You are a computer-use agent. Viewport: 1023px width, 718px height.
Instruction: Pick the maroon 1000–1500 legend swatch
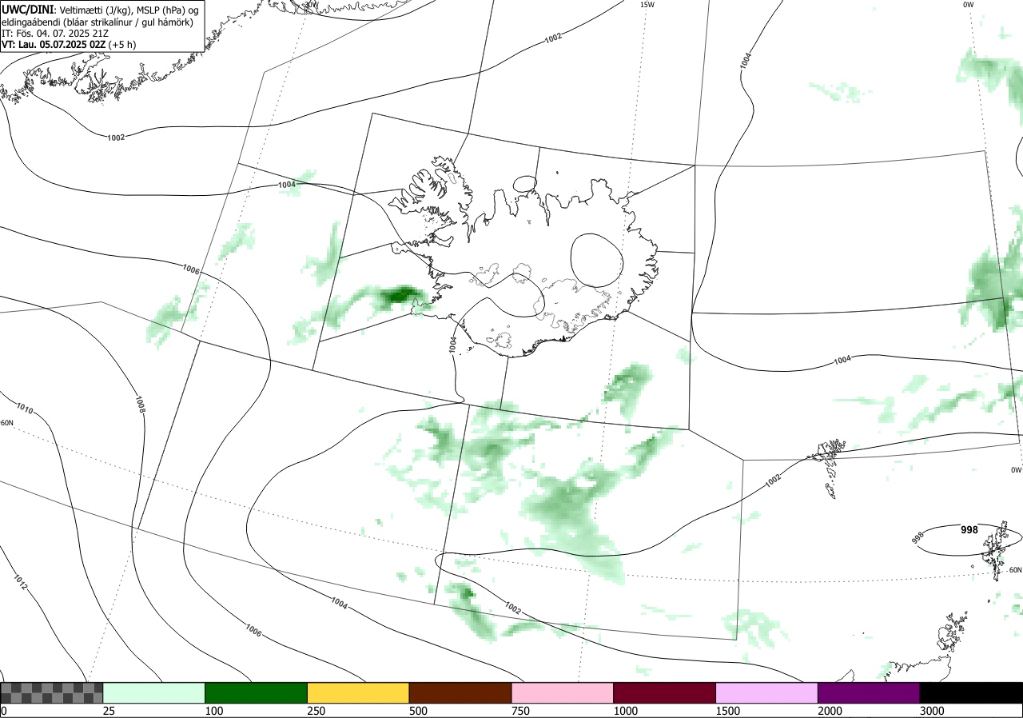[x=665, y=692]
